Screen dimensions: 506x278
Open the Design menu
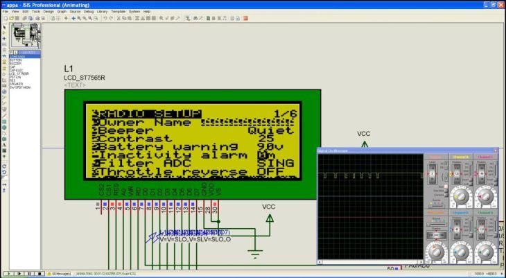click(x=49, y=11)
